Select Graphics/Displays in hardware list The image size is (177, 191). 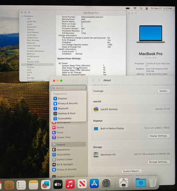coord(35,51)
